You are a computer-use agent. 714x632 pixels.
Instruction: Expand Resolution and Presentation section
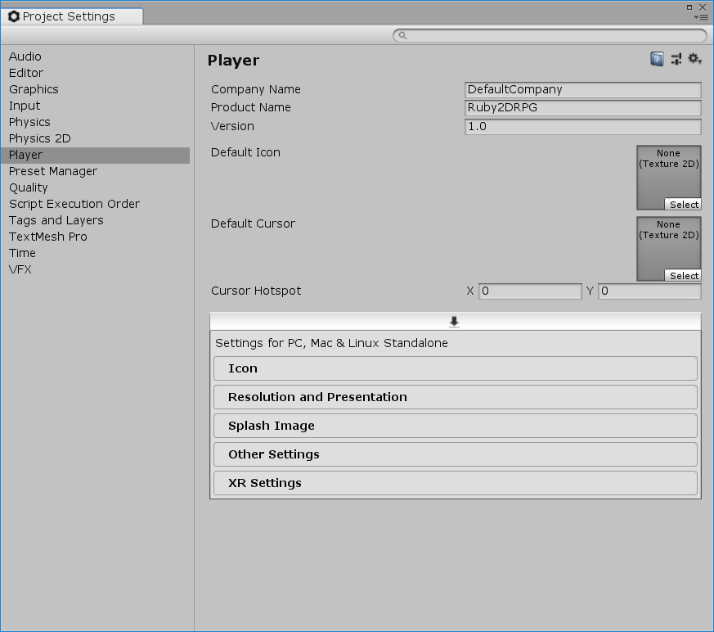point(455,397)
